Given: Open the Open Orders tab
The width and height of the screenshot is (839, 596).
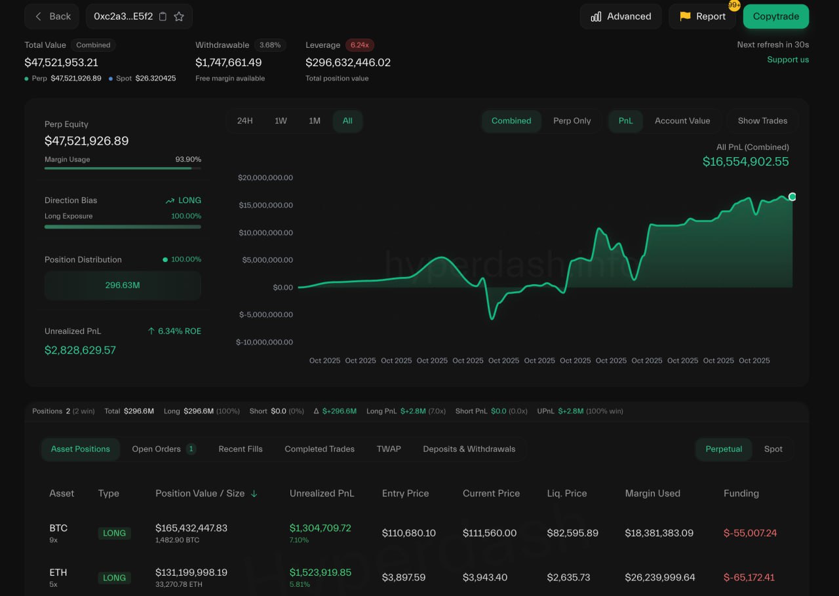Looking at the screenshot, I should 156,449.
